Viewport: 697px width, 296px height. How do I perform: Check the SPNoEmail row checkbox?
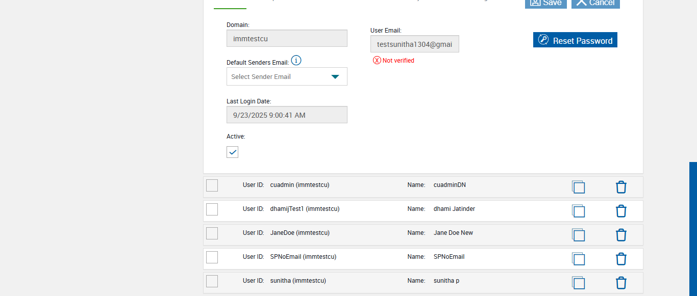tap(212, 257)
